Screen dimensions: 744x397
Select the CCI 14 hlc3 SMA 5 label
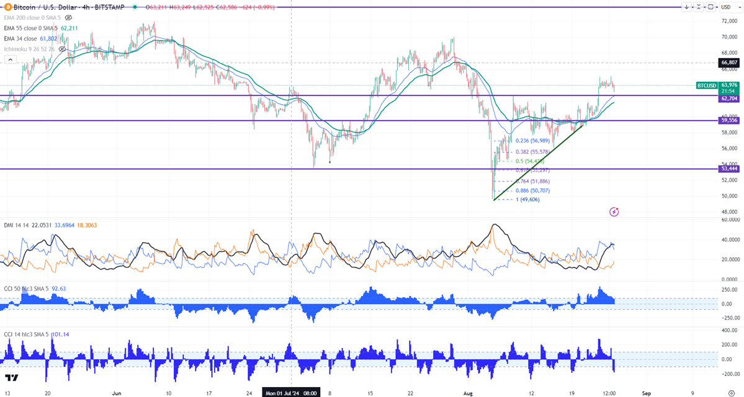27,334
